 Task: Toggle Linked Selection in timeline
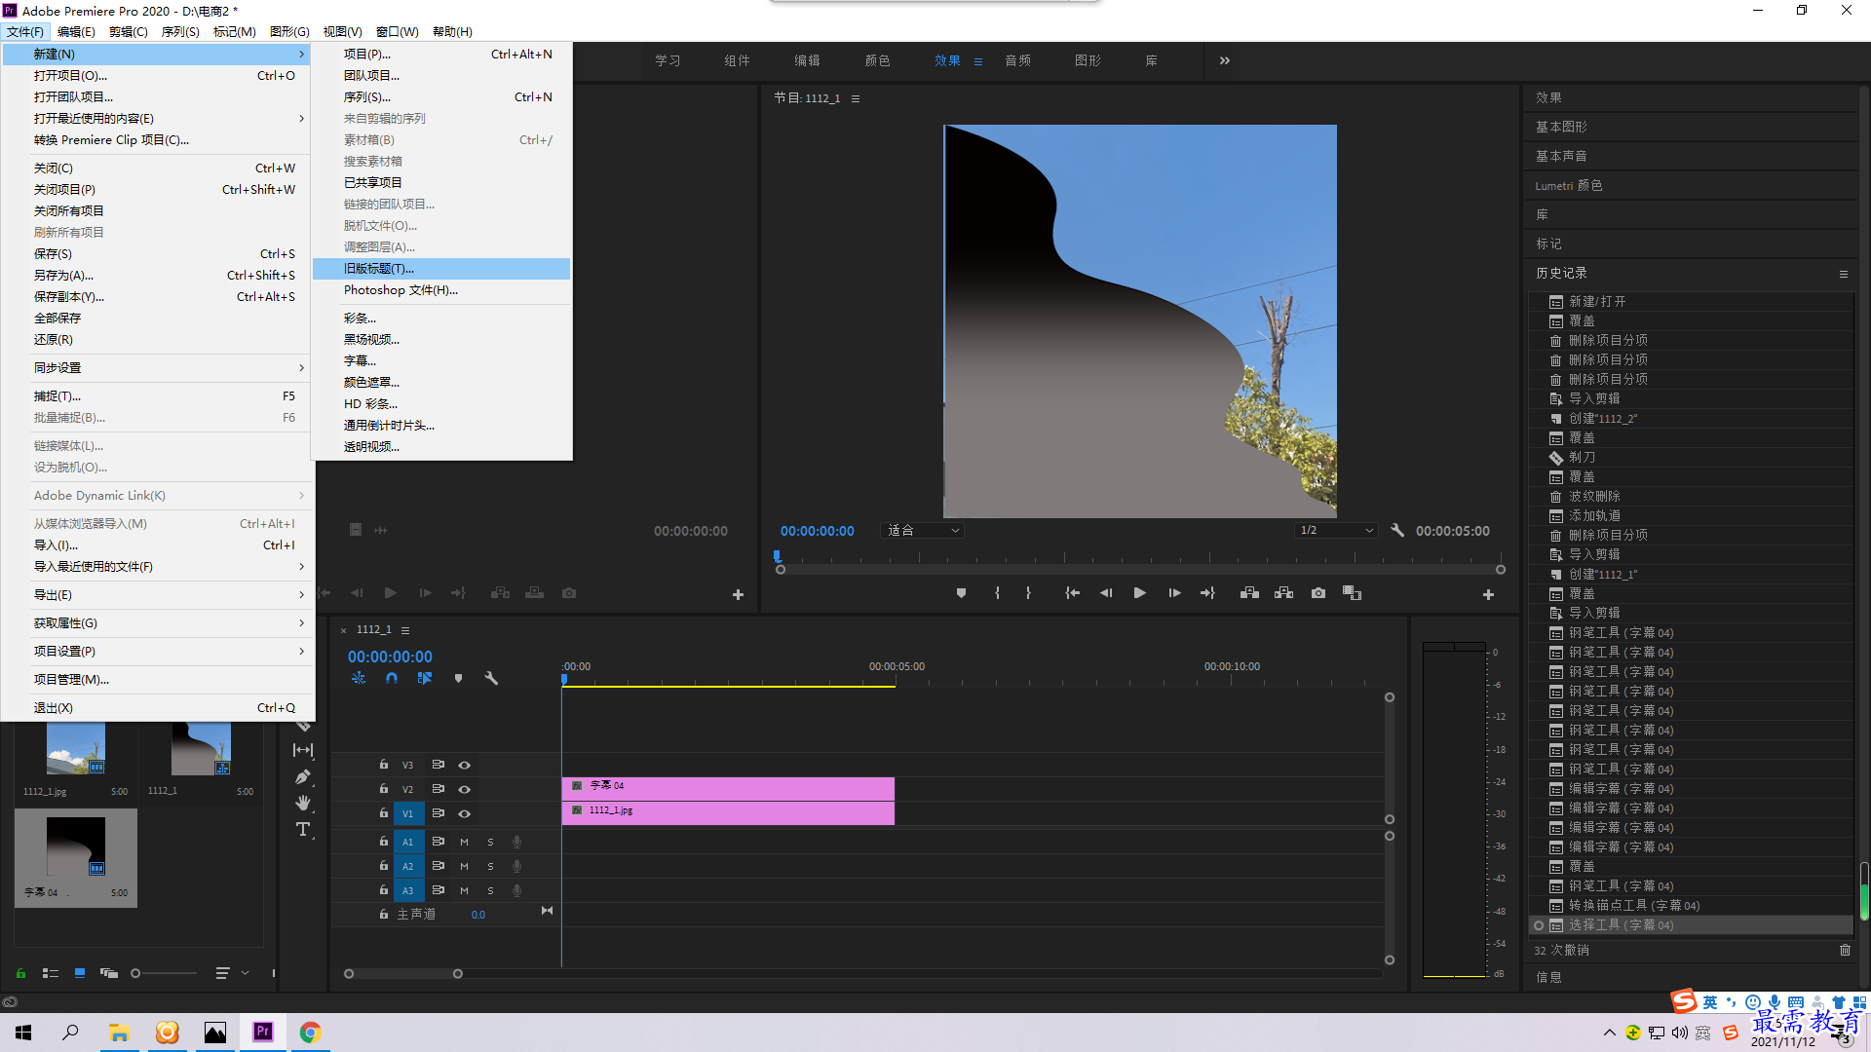point(425,678)
